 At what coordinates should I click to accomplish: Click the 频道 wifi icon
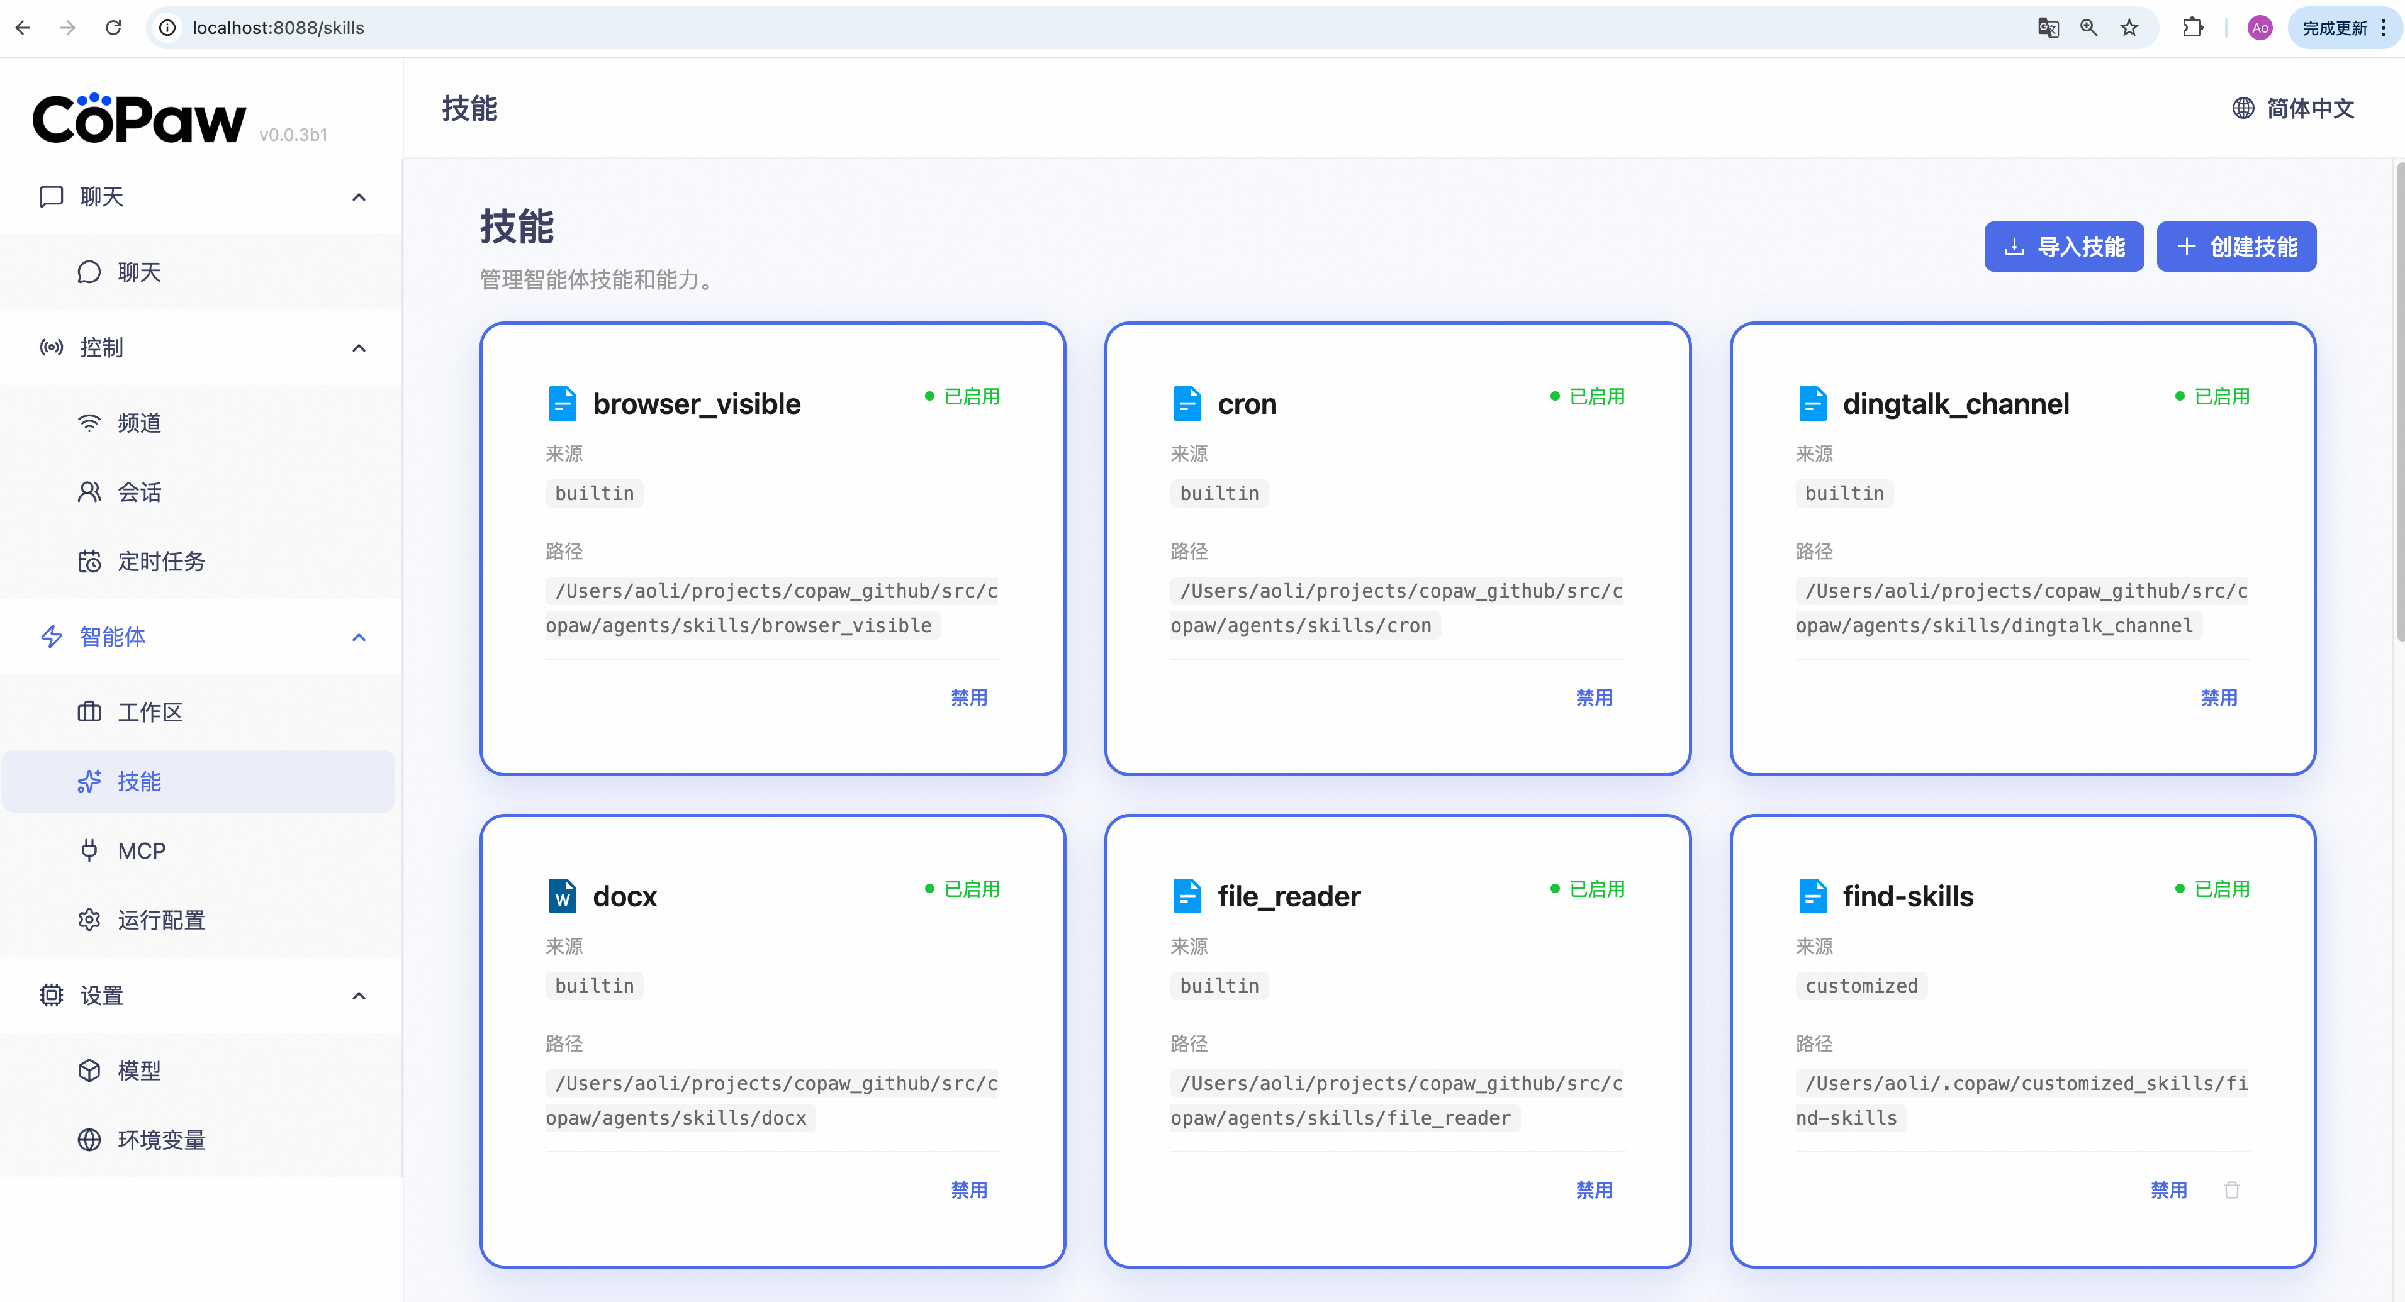89,423
